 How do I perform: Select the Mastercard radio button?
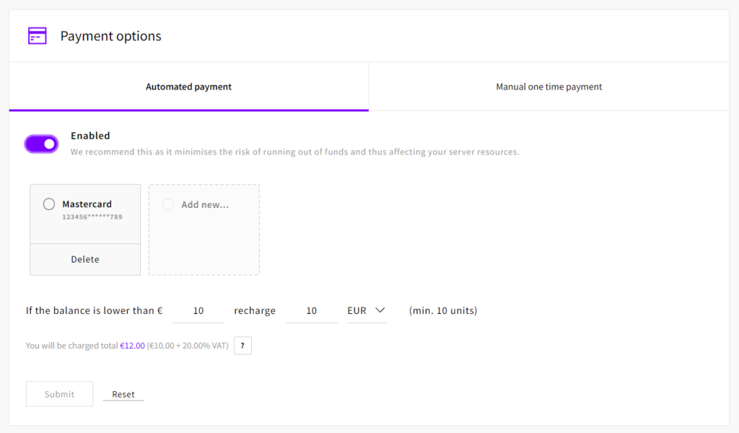coord(49,204)
